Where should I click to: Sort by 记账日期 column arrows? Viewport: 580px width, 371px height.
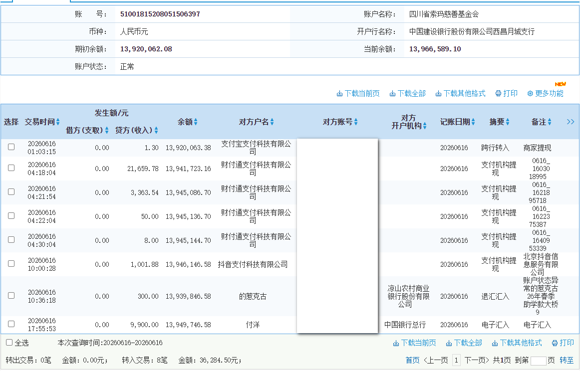click(x=473, y=122)
